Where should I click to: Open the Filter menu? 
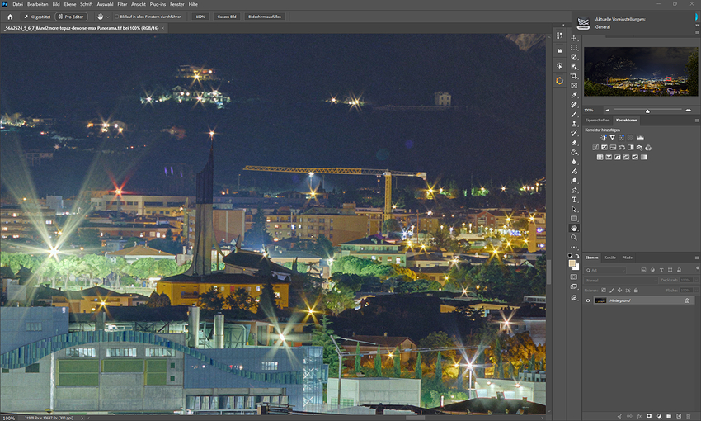click(x=122, y=4)
